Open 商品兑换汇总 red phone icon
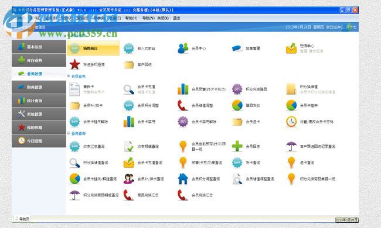381x228 pixels. 129,195
